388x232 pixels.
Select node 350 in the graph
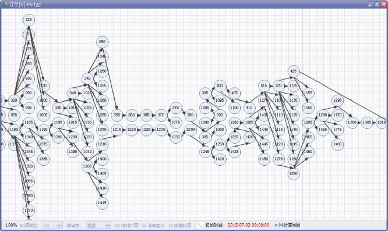[x=102, y=42]
